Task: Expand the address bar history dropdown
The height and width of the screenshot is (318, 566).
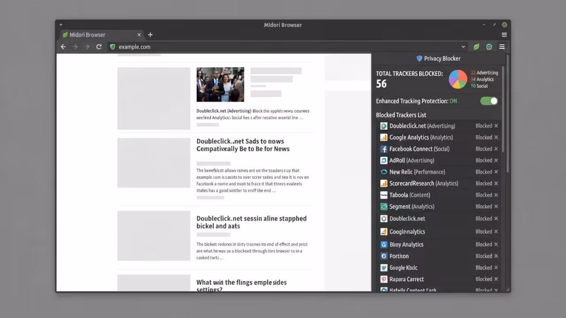Action: click(463, 47)
